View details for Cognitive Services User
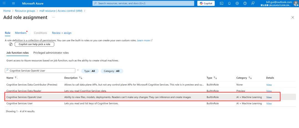This screenshot has height=128, width=299. tap(269, 104)
